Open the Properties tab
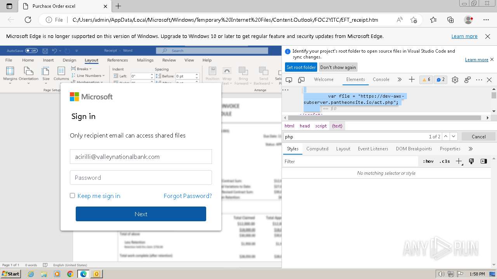Image resolution: width=497 pixels, height=279 pixels. (450, 149)
